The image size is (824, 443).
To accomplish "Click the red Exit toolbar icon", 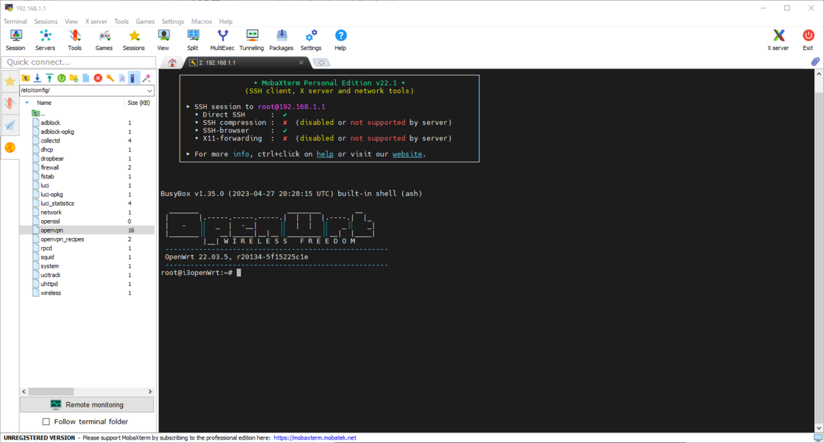I will click(808, 40).
